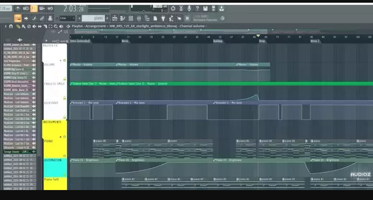Open undo history icon
373x200 pixels.
[x=173, y=9]
